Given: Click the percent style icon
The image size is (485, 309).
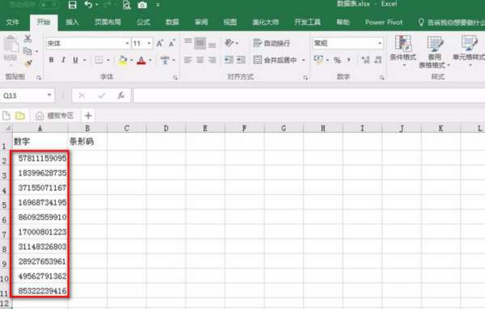Looking at the screenshot, I should pos(337,60).
